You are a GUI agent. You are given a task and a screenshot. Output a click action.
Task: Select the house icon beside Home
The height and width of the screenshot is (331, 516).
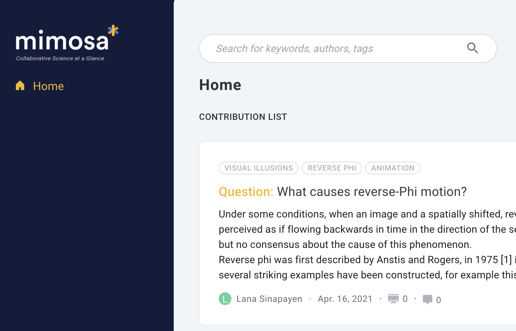click(20, 85)
